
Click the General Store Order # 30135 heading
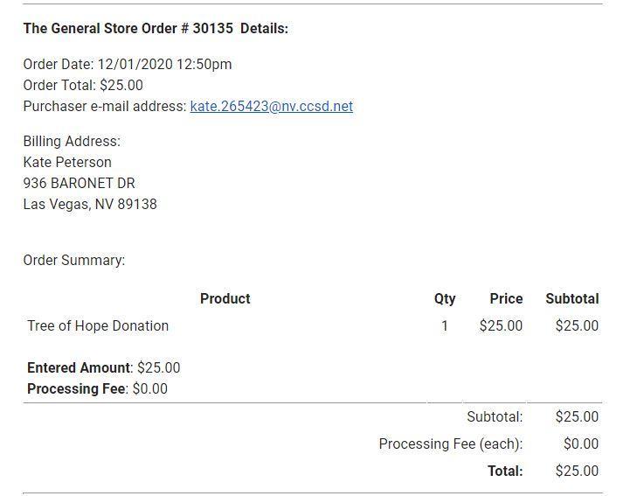pyautogui.click(x=156, y=29)
